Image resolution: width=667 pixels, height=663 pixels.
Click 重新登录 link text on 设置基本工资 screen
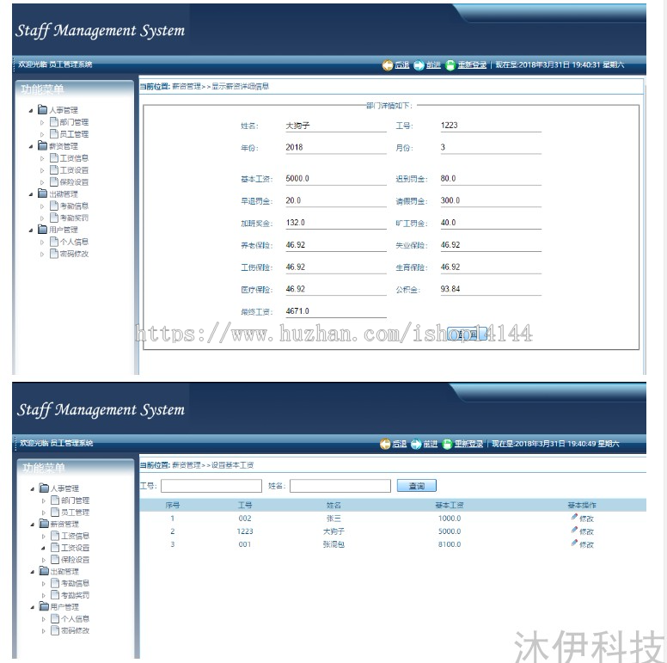[x=468, y=444]
